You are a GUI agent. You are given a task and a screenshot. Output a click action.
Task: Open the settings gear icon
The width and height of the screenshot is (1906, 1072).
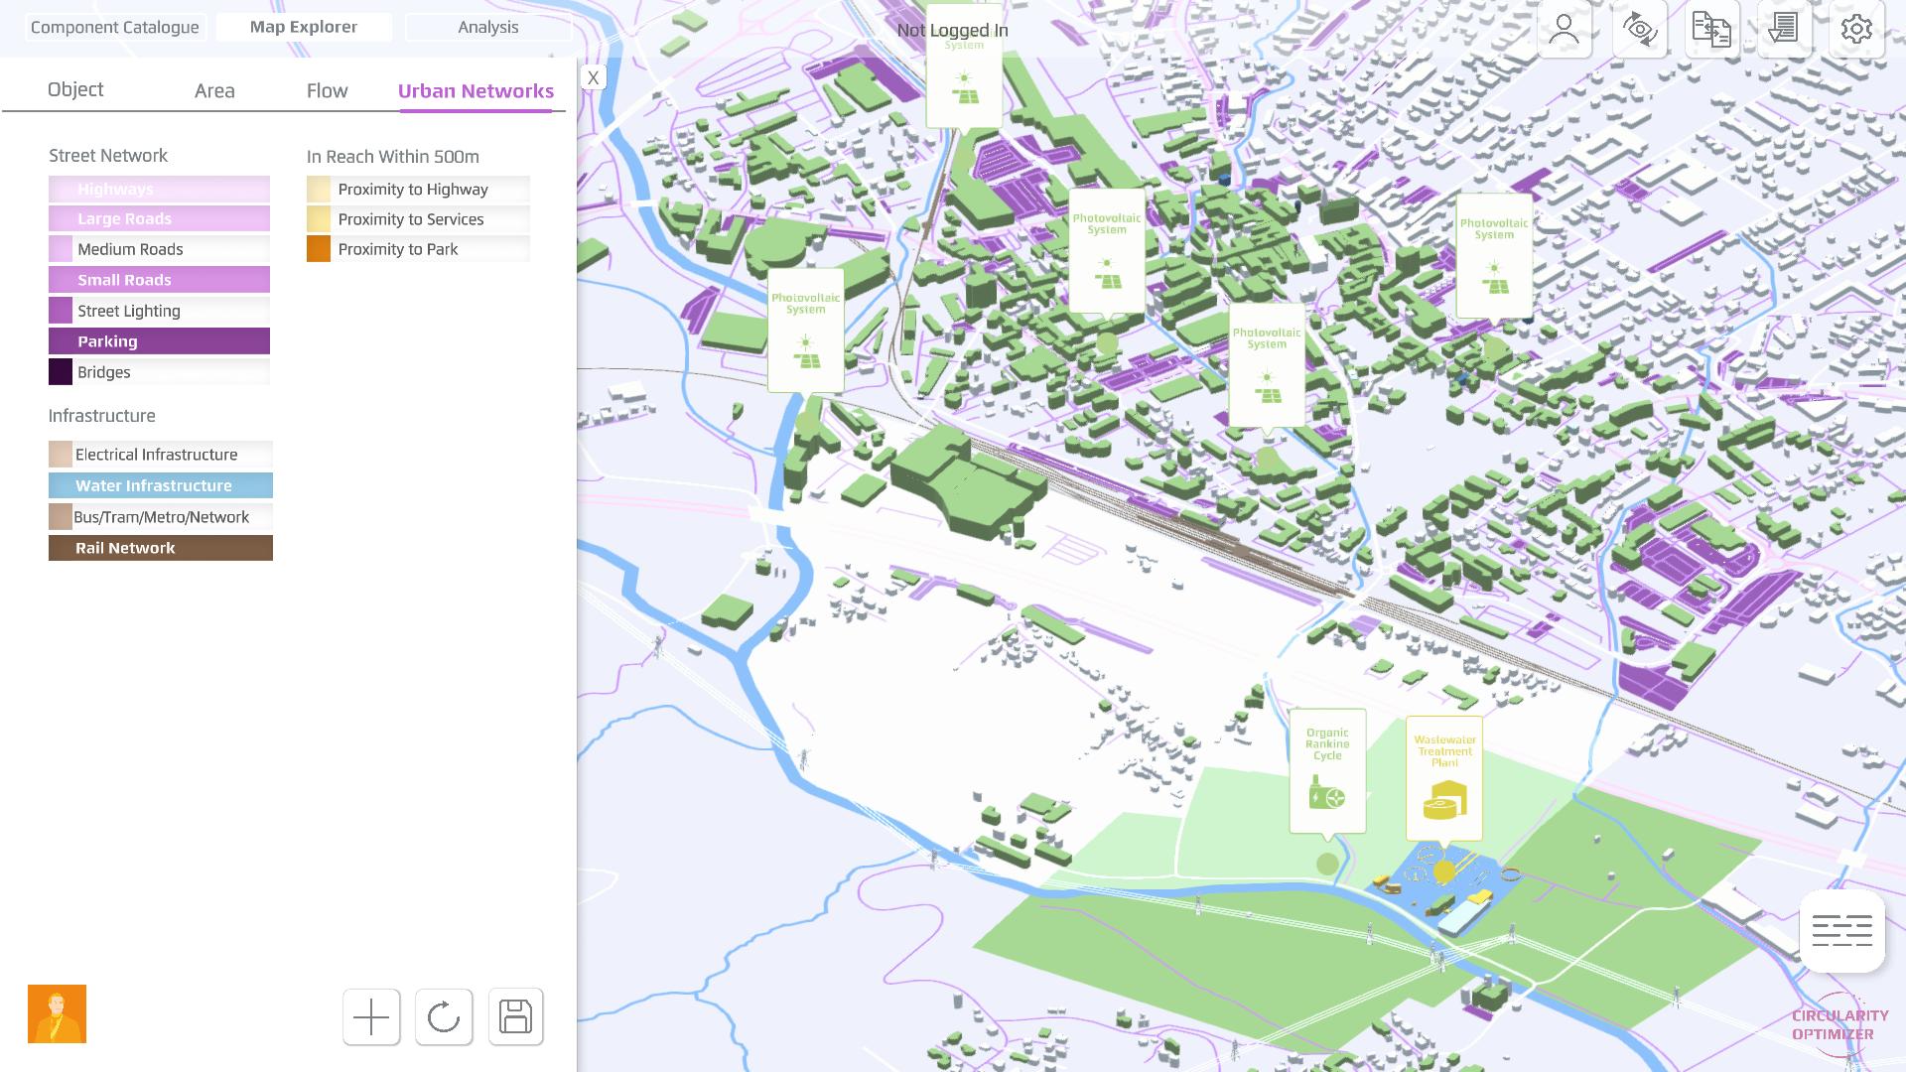pyautogui.click(x=1855, y=29)
